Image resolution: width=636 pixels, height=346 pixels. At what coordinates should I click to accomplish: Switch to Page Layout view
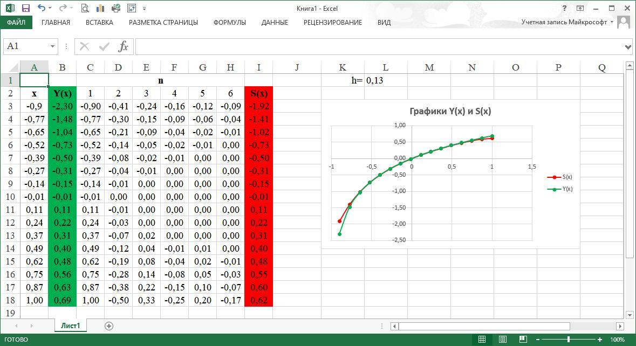pyautogui.click(x=503, y=339)
